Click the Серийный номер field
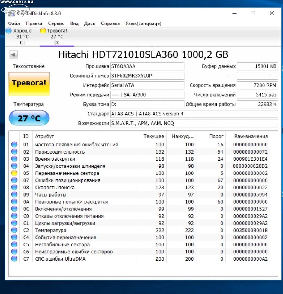This screenshot has width=283, height=294. click(147, 76)
